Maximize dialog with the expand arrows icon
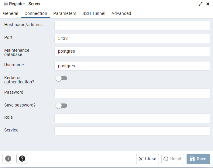This screenshot has height=168, width=213. point(201,4)
